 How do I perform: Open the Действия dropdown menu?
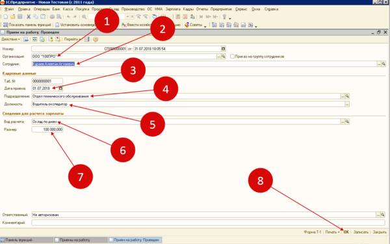[10, 39]
